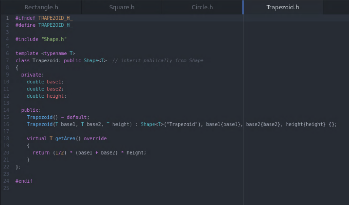Click line number 13 in the gutter

(x=6, y=103)
